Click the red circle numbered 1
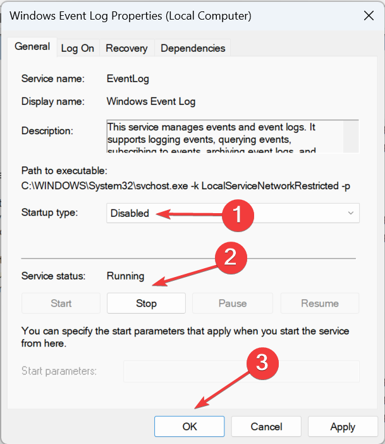 pyautogui.click(x=238, y=216)
